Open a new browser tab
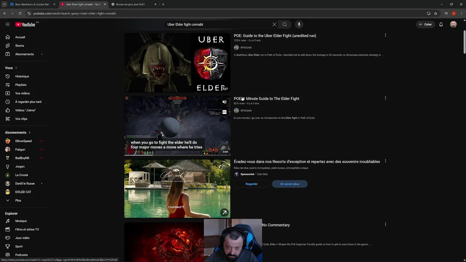This screenshot has width=466, height=262. pyautogui.click(x=163, y=4)
